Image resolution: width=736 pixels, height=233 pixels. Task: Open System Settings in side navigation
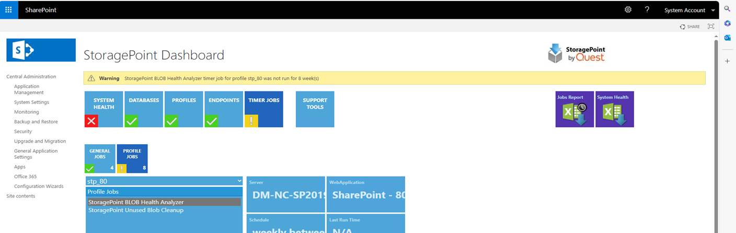pyautogui.click(x=31, y=102)
